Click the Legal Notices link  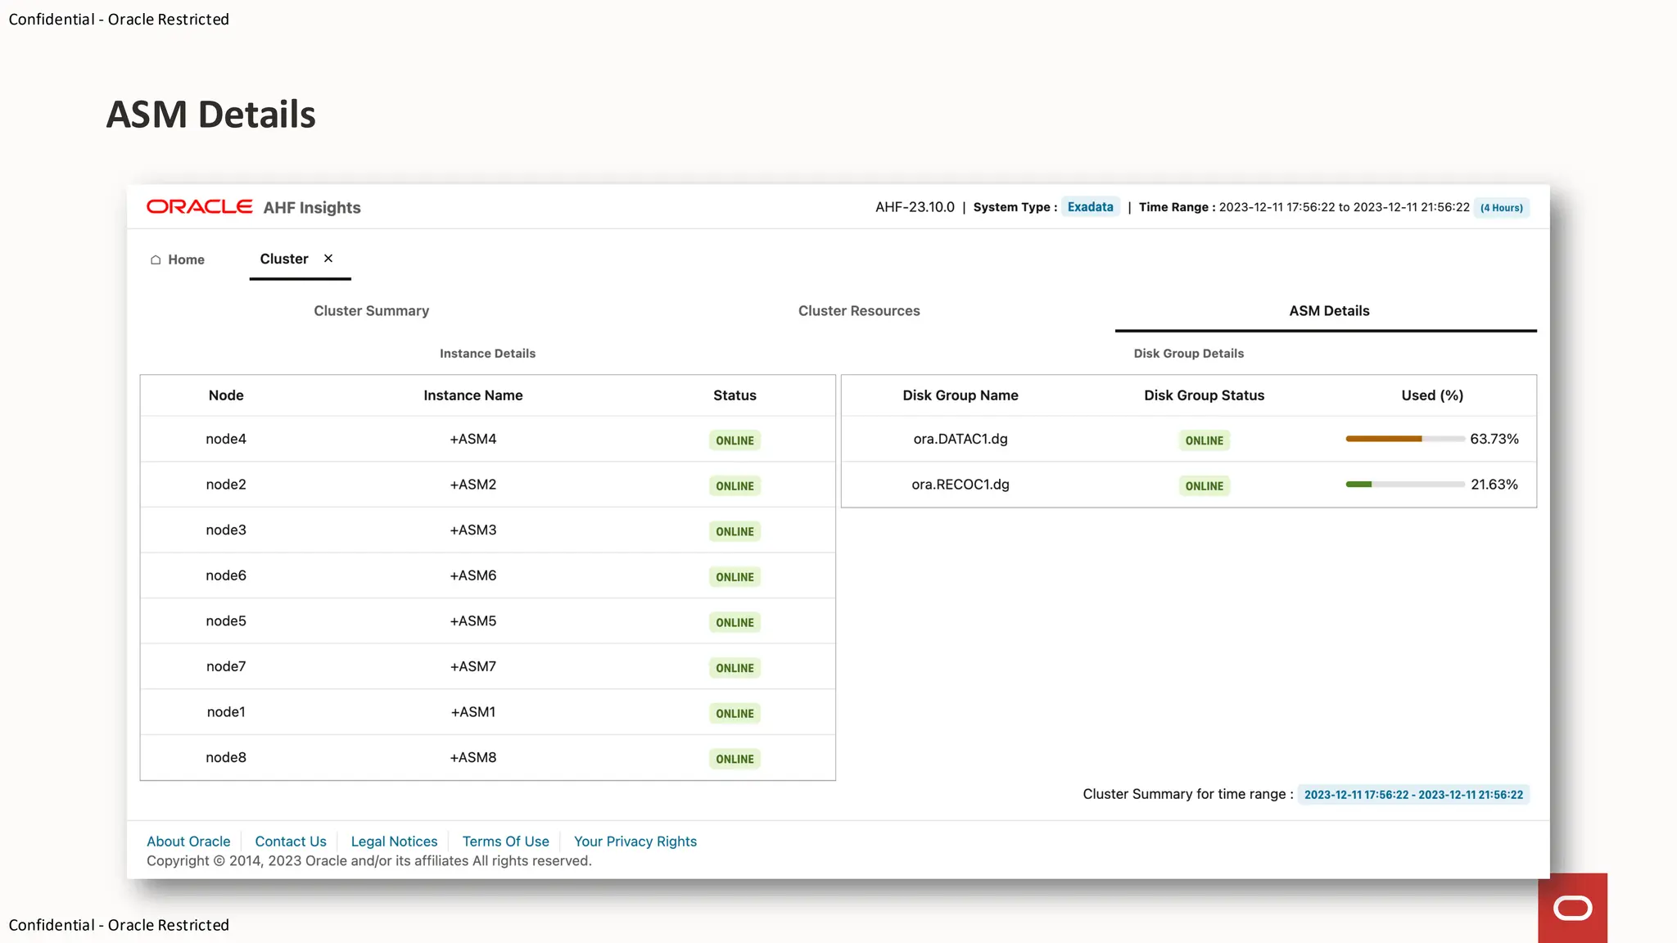[394, 841]
